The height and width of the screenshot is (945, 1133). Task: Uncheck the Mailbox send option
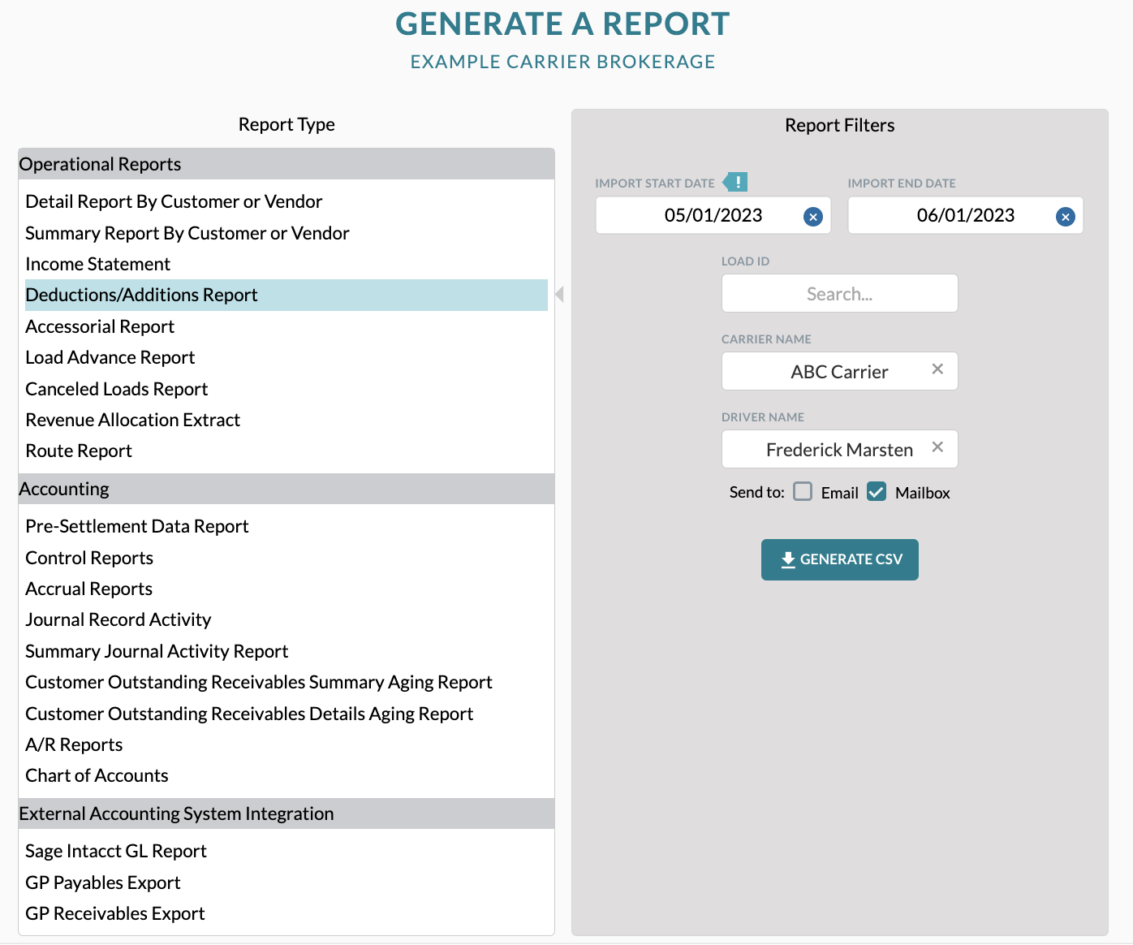point(877,491)
